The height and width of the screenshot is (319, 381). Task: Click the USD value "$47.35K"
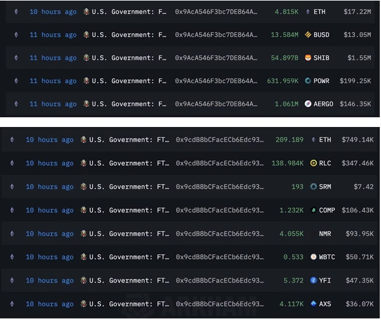tap(360, 281)
